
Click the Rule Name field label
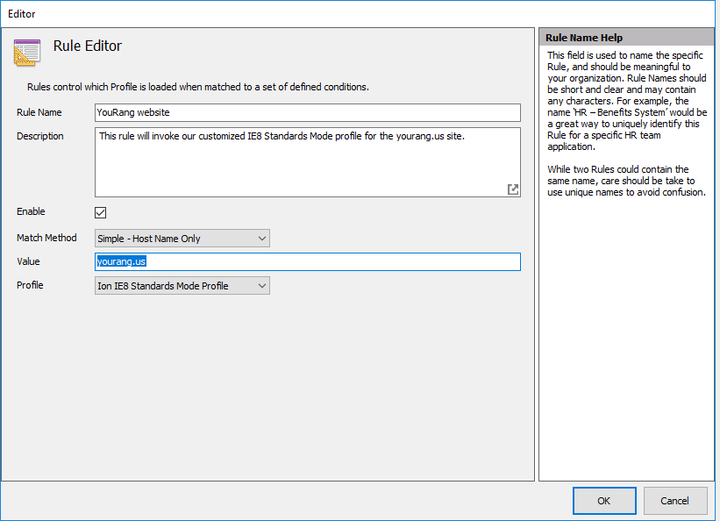(39, 113)
